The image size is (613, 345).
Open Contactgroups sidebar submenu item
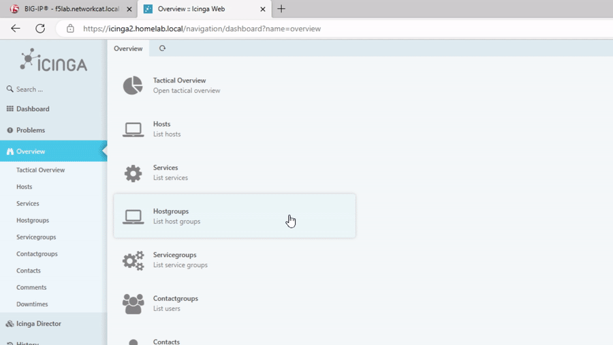[x=37, y=254]
